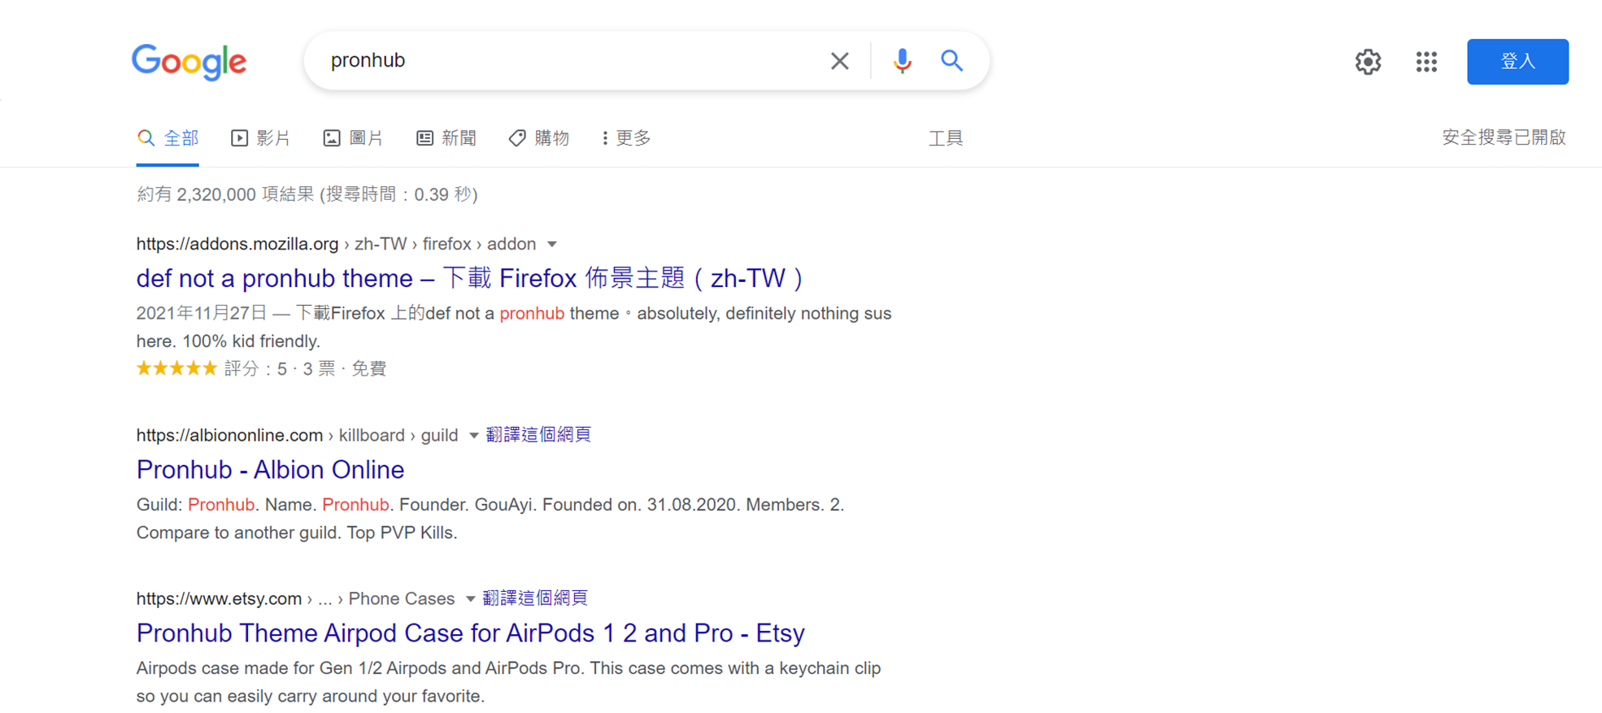The image size is (1602, 713).
Task: Open def not a pronhub theme result
Action: [470, 278]
